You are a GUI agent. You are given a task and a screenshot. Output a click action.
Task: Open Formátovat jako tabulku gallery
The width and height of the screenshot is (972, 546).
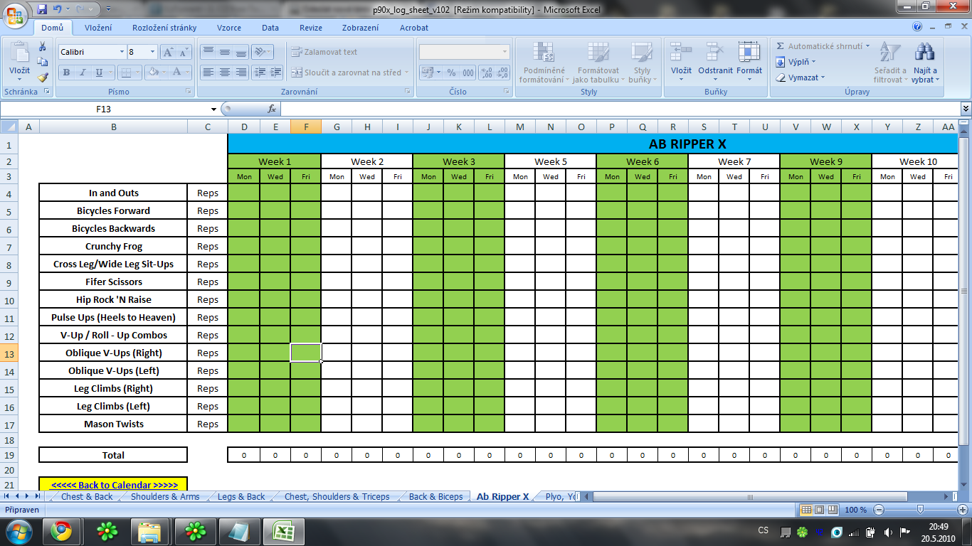click(x=598, y=63)
